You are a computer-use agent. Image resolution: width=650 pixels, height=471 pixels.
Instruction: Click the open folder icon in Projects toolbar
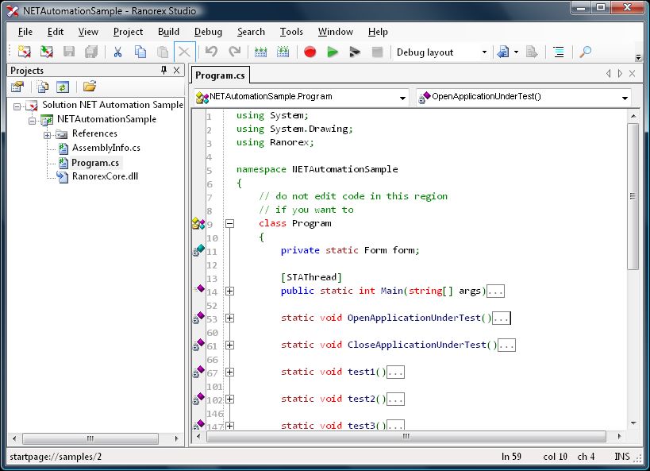(x=89, y=87)
